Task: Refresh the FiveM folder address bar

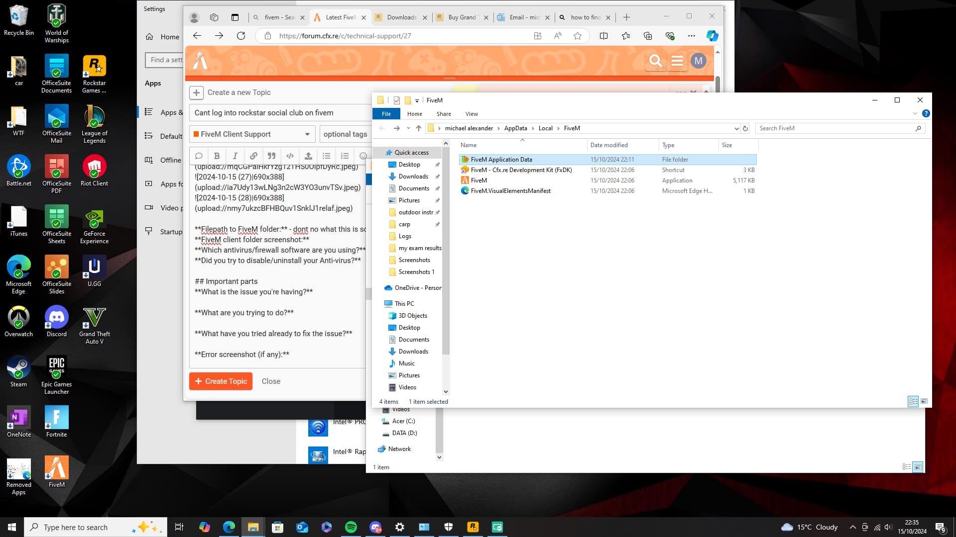Action: tap(745, 128)
